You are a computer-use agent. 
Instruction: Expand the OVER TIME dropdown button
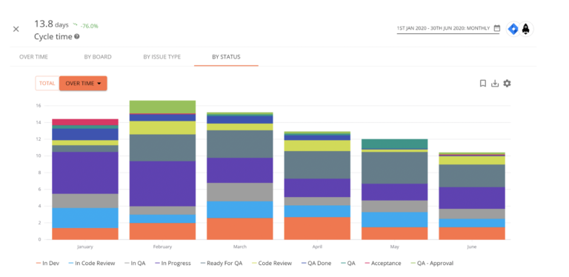[x=83, y=84]
